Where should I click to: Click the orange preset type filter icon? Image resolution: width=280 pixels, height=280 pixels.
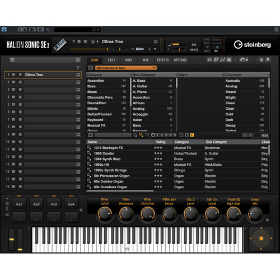click(141, 135)
